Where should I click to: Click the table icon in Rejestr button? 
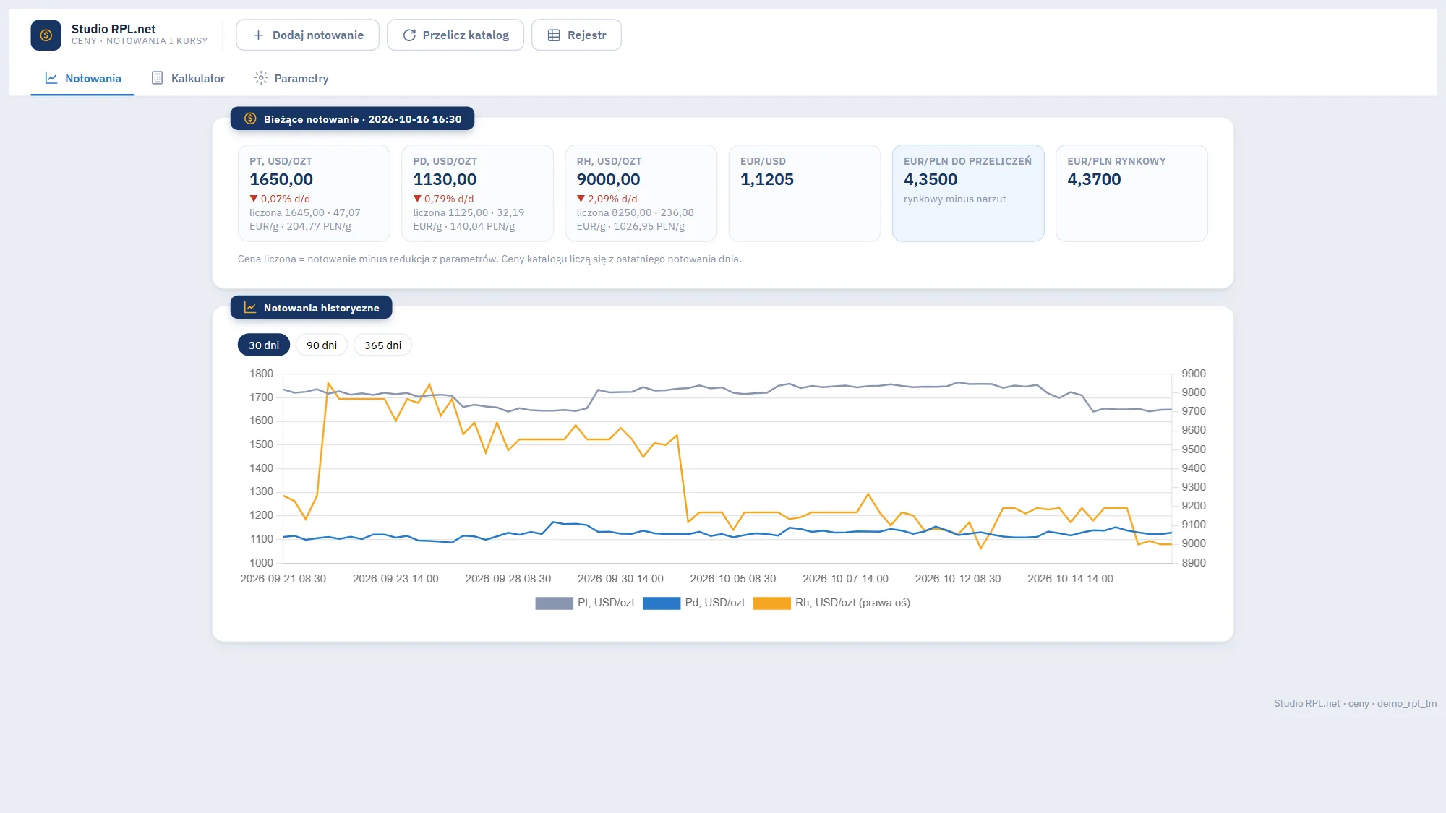click(x=554, y=35)
